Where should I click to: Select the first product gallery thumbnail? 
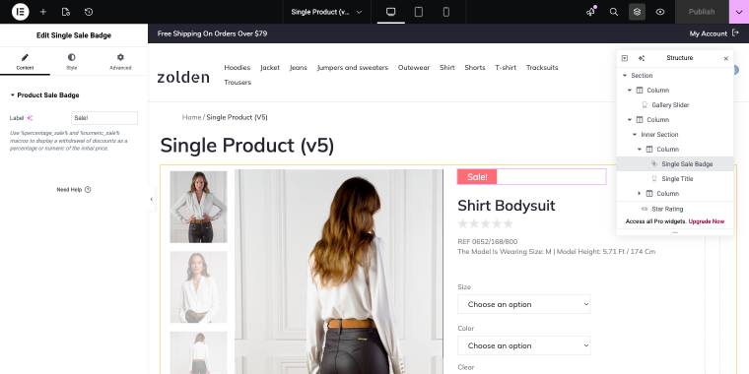pos(198,207)
